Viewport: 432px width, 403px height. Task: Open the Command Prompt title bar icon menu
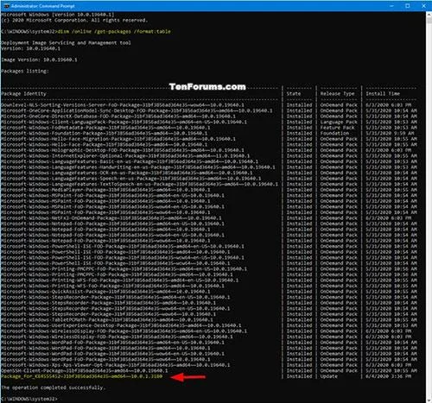click(x=6, y=6)
